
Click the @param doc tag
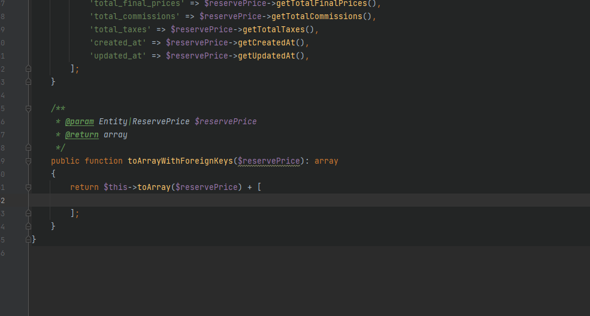[80, 122]
